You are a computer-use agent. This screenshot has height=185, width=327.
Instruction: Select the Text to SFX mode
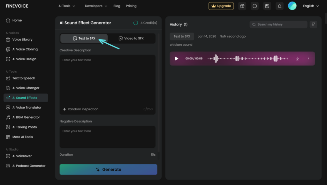coord(84,39)
